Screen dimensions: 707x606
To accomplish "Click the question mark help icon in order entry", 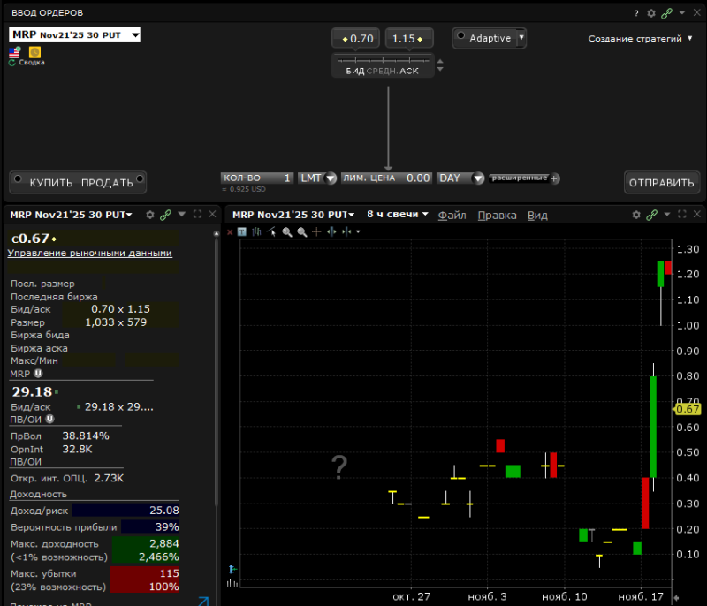I will point(635,13).
